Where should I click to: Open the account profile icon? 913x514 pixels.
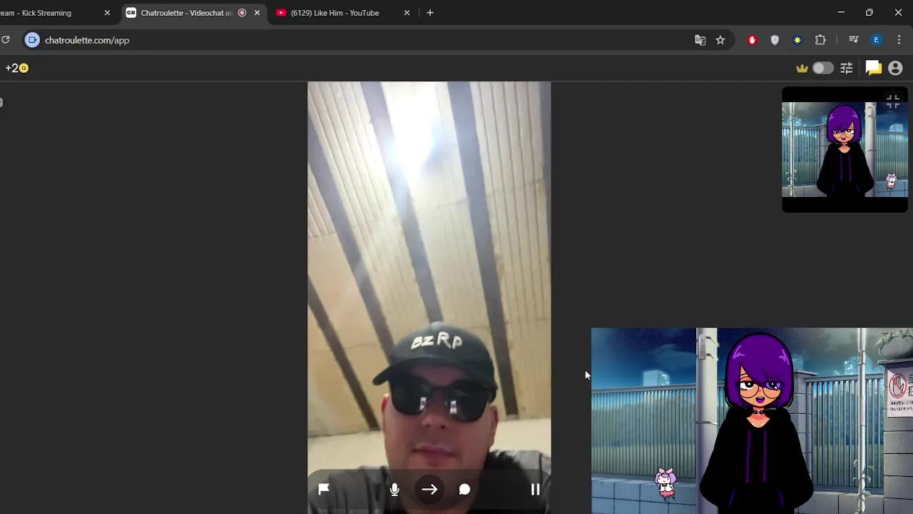pyautogui.click(x=895, y=69)
